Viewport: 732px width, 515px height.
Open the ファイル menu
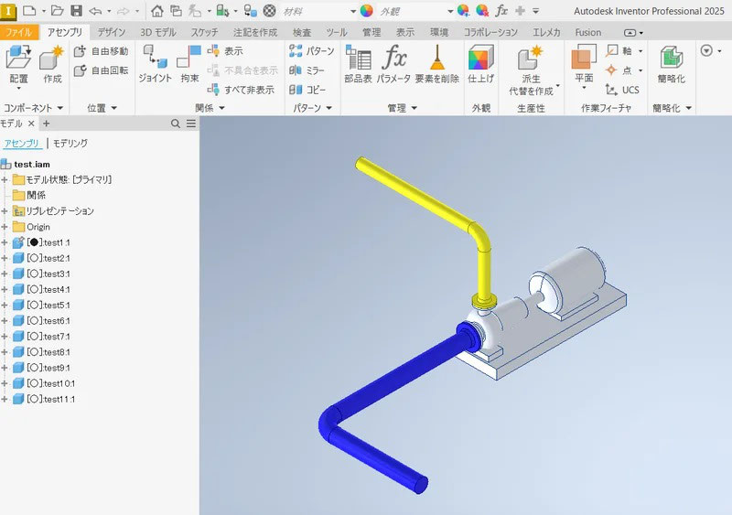click(x=18, y=32)
